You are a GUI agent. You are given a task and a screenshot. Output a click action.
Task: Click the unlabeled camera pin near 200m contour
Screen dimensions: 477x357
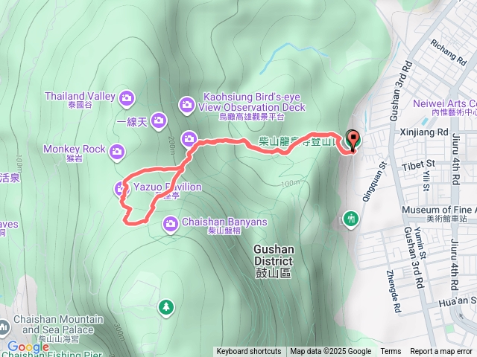pos(189,140)
